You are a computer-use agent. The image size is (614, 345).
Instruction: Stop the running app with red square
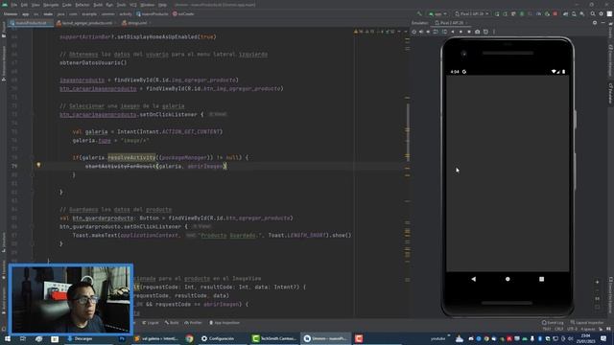point(555,13)
